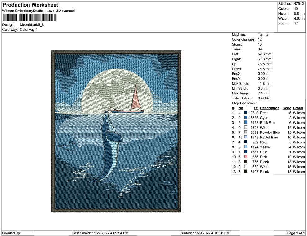307x236 pixels.
Task: Click the 'Page 1 of 1' indicator
Action: [296, 233]
